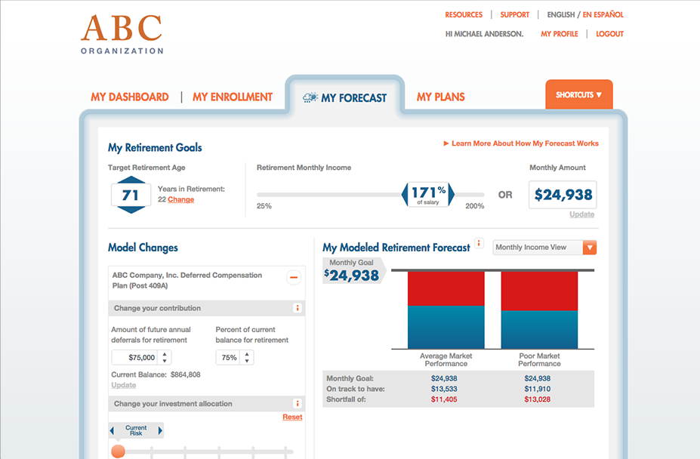Click the Average Market shortfall value $11,405
The image size is (700, 459).
pyautogui.click(x=444, y=399)
